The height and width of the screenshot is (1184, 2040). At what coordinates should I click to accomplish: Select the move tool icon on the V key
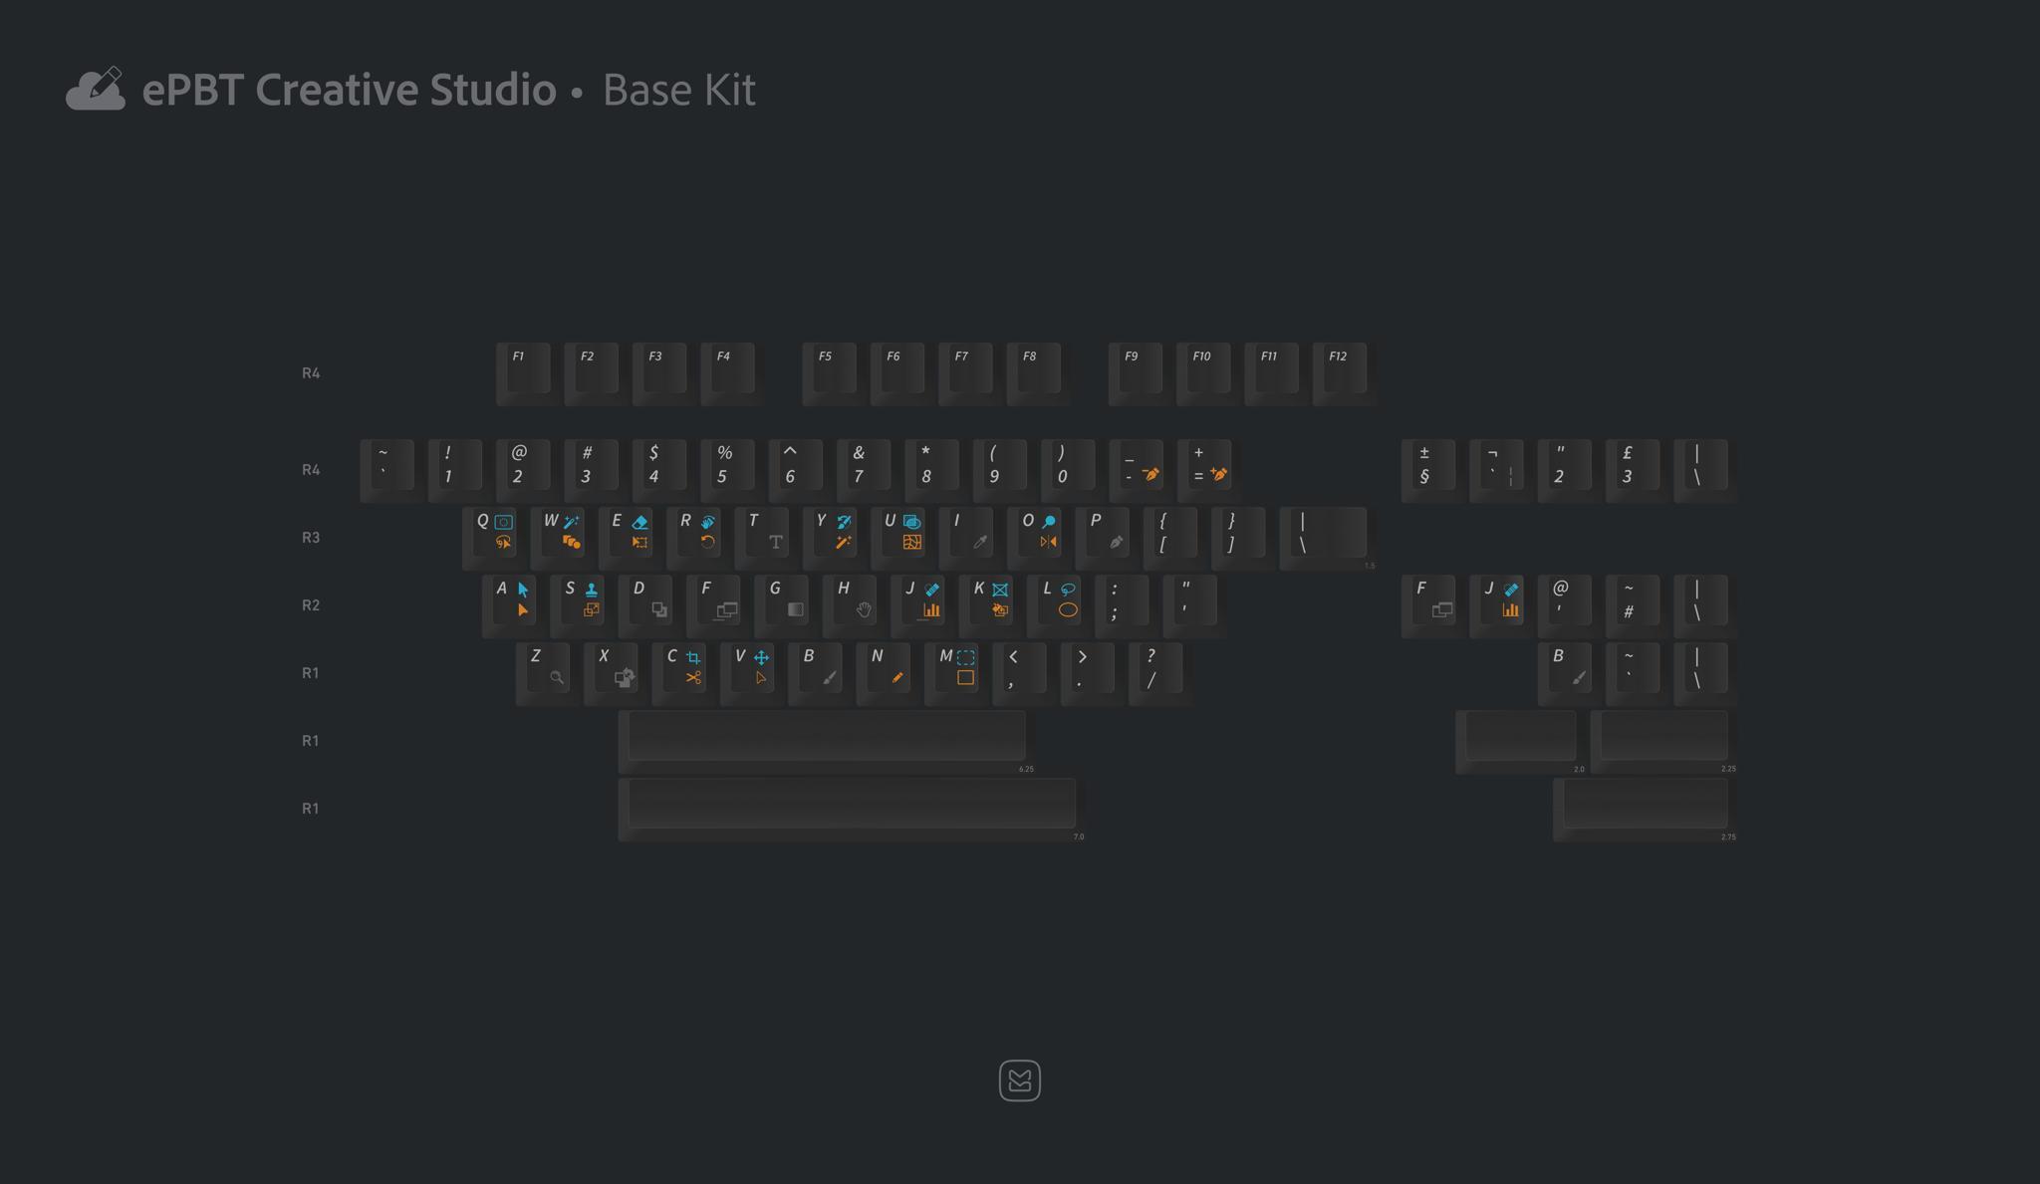(x=761, y=657)
